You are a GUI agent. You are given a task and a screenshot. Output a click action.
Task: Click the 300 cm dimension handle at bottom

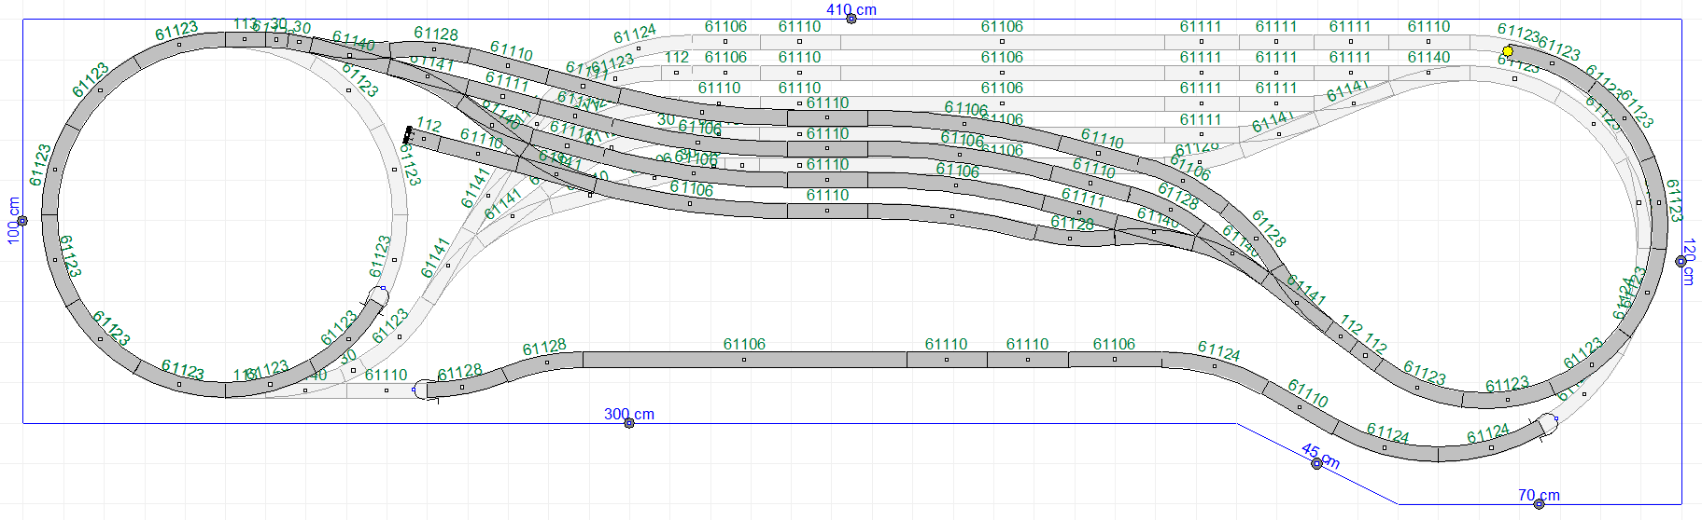(x=629, y=423)
